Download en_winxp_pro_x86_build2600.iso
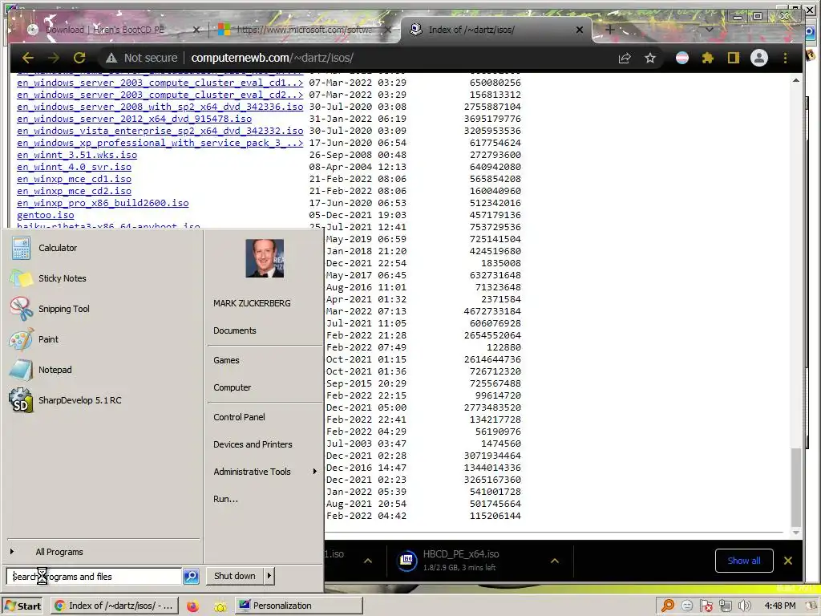 [x=103, y=203]
